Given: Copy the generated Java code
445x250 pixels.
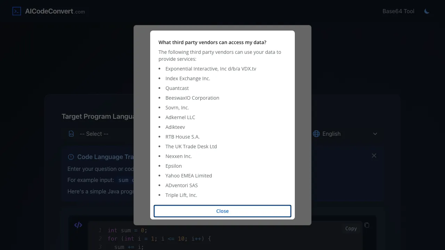Looking at the screenshot, I should pyautogui.click(x=351, y=228).
